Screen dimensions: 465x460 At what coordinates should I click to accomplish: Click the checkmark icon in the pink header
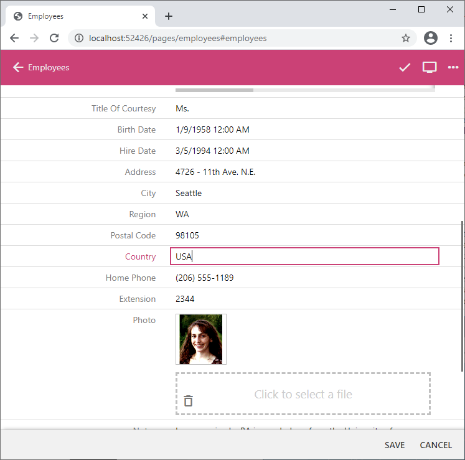(405, 67)
